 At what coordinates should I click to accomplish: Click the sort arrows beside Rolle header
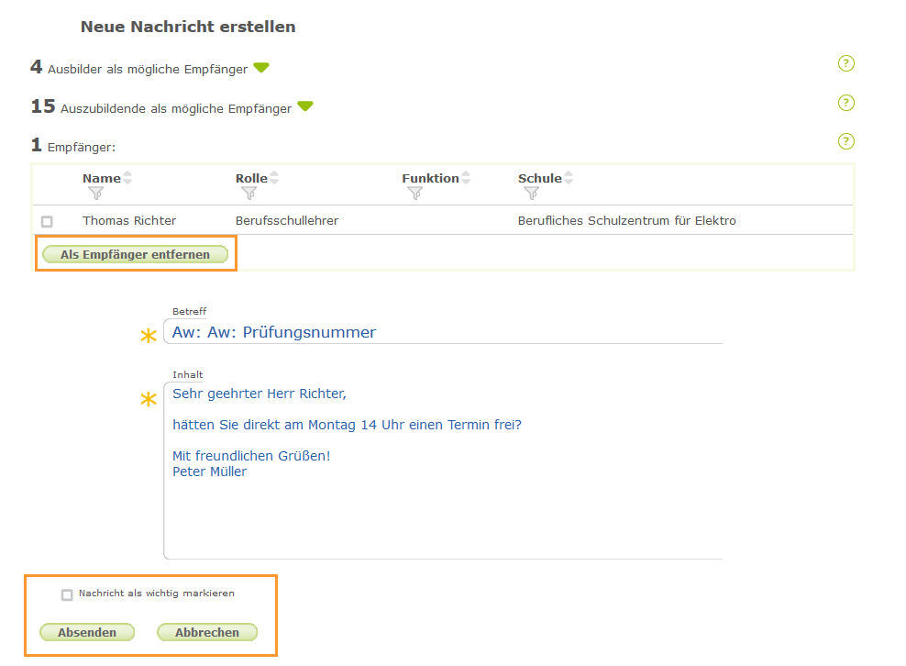click(x=273, y=177)
